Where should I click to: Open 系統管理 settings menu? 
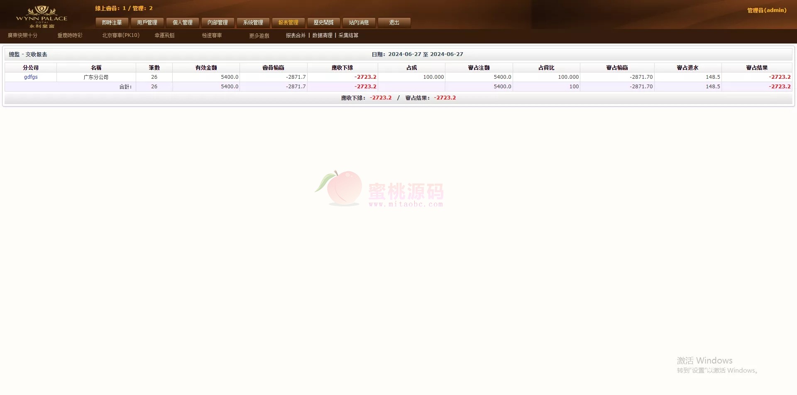click(x=253, y=23)
